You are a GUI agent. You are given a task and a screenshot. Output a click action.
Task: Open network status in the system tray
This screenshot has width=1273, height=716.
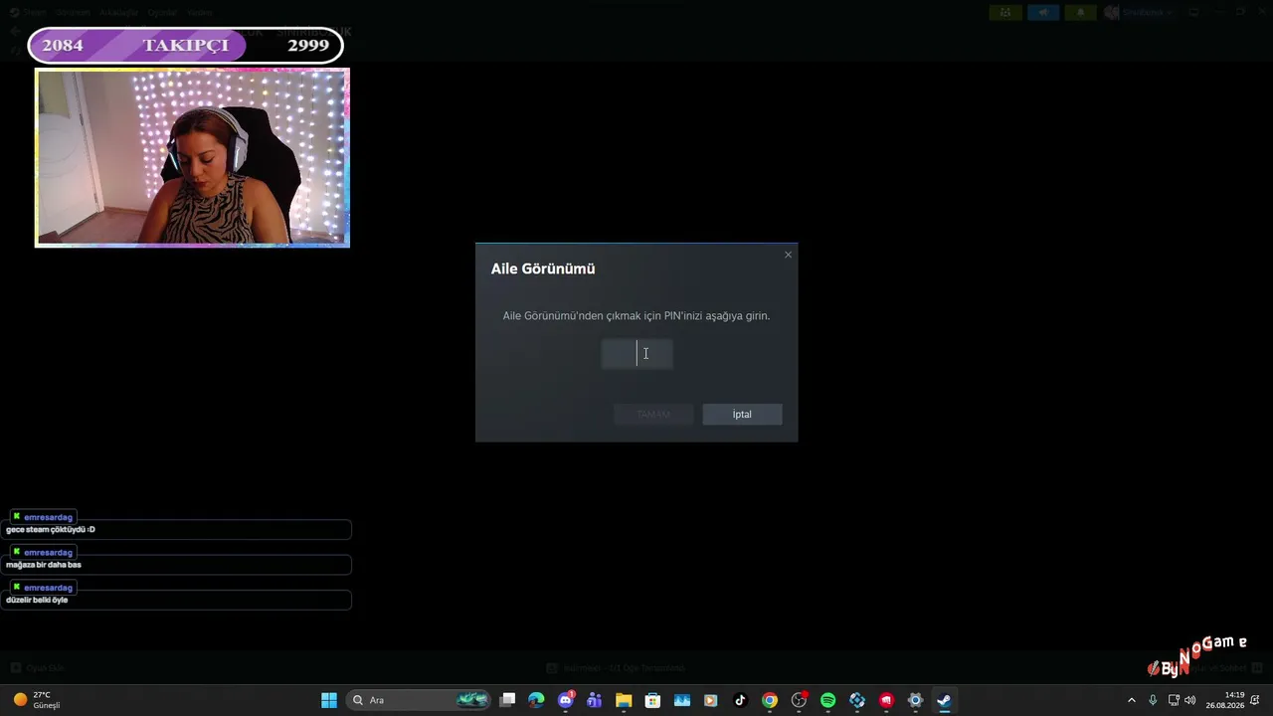(1173, 700)
